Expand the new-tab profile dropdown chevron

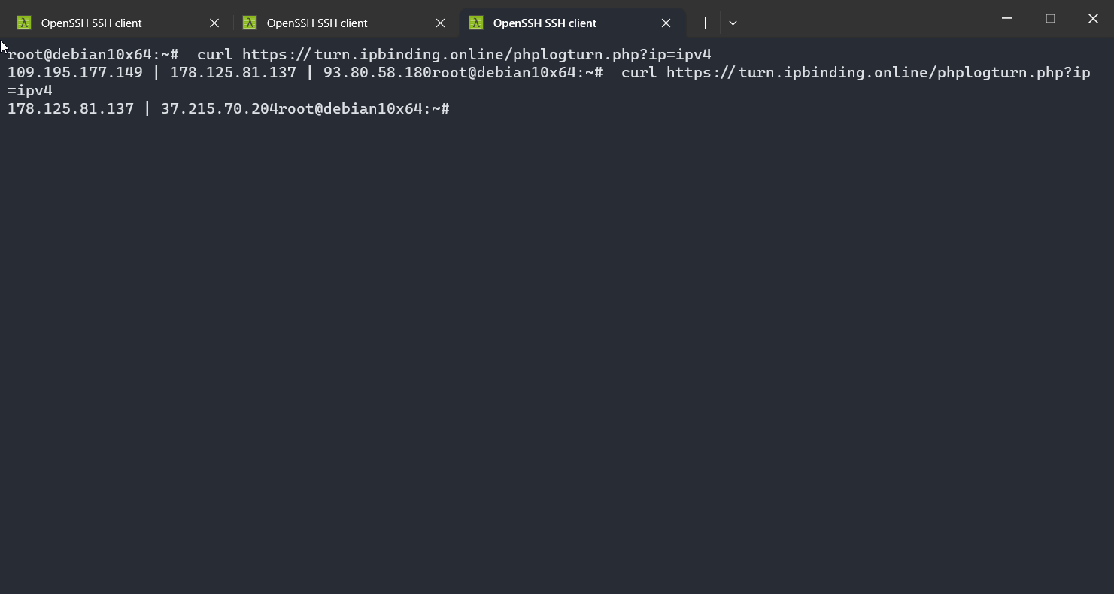tap(733, 23)
